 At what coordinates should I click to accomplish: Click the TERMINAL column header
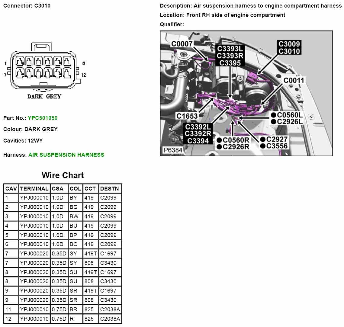coord(34,189)
